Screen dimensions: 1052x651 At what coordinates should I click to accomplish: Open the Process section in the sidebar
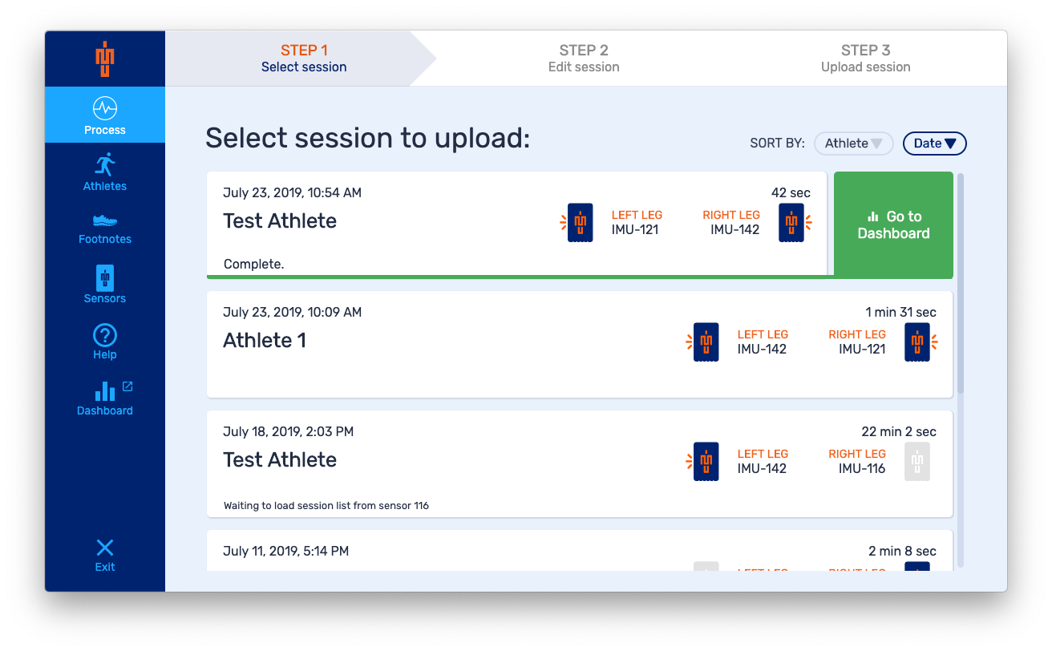tap(105, 115)
